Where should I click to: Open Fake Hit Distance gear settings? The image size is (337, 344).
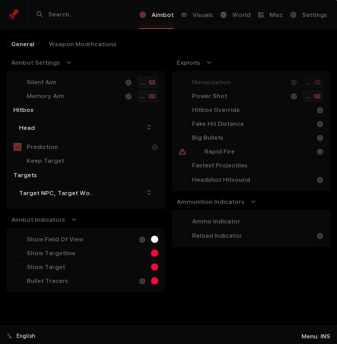point(320,124)
